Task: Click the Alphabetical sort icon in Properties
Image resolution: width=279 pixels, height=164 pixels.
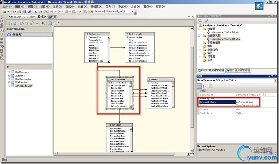Action: click(x=204, y=86)
